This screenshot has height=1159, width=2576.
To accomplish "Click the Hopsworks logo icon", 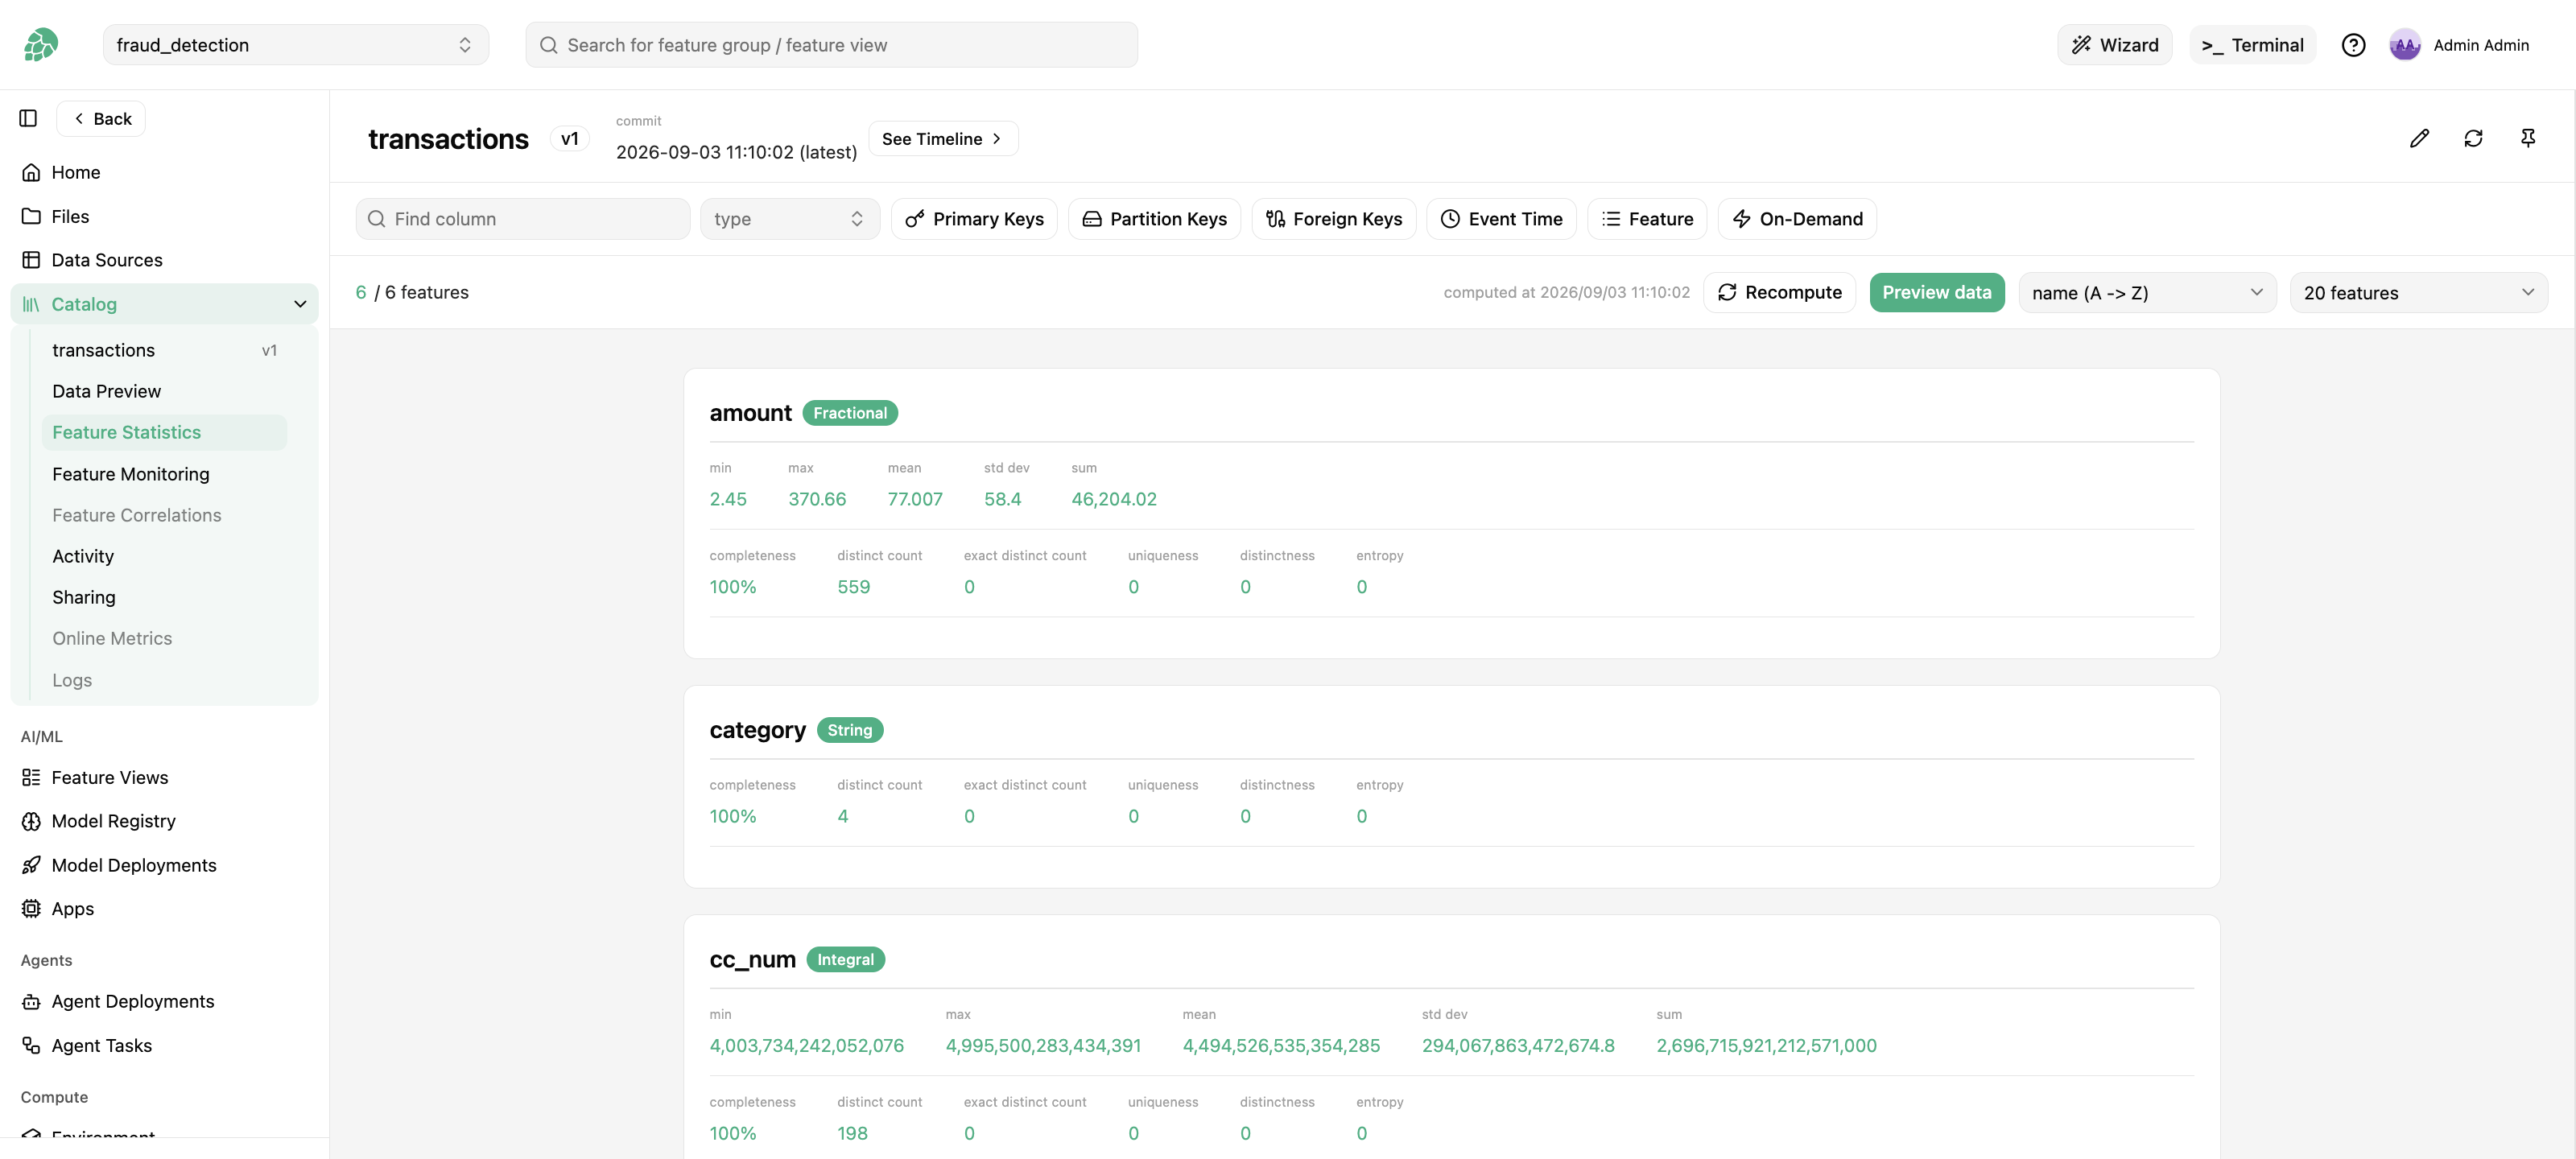I will click(41, 45).
